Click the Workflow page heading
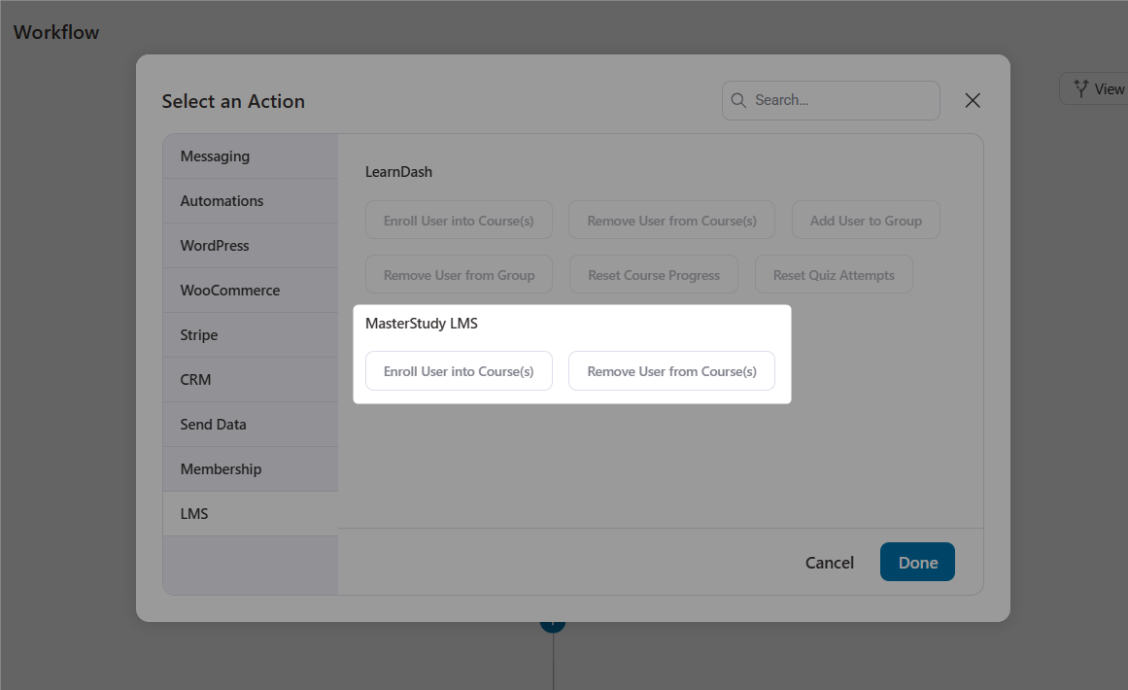This screenshot has height=690, width=1128. (x=56, y=32)
